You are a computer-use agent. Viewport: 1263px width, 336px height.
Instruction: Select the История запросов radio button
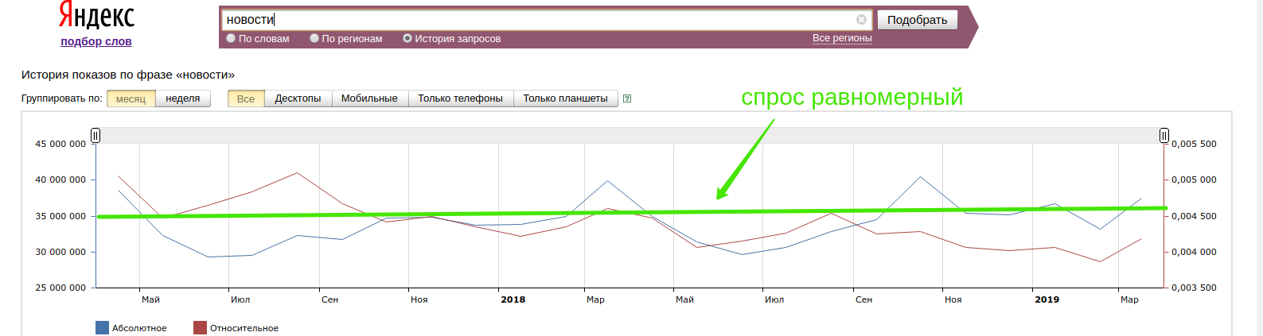coord(407,38)
